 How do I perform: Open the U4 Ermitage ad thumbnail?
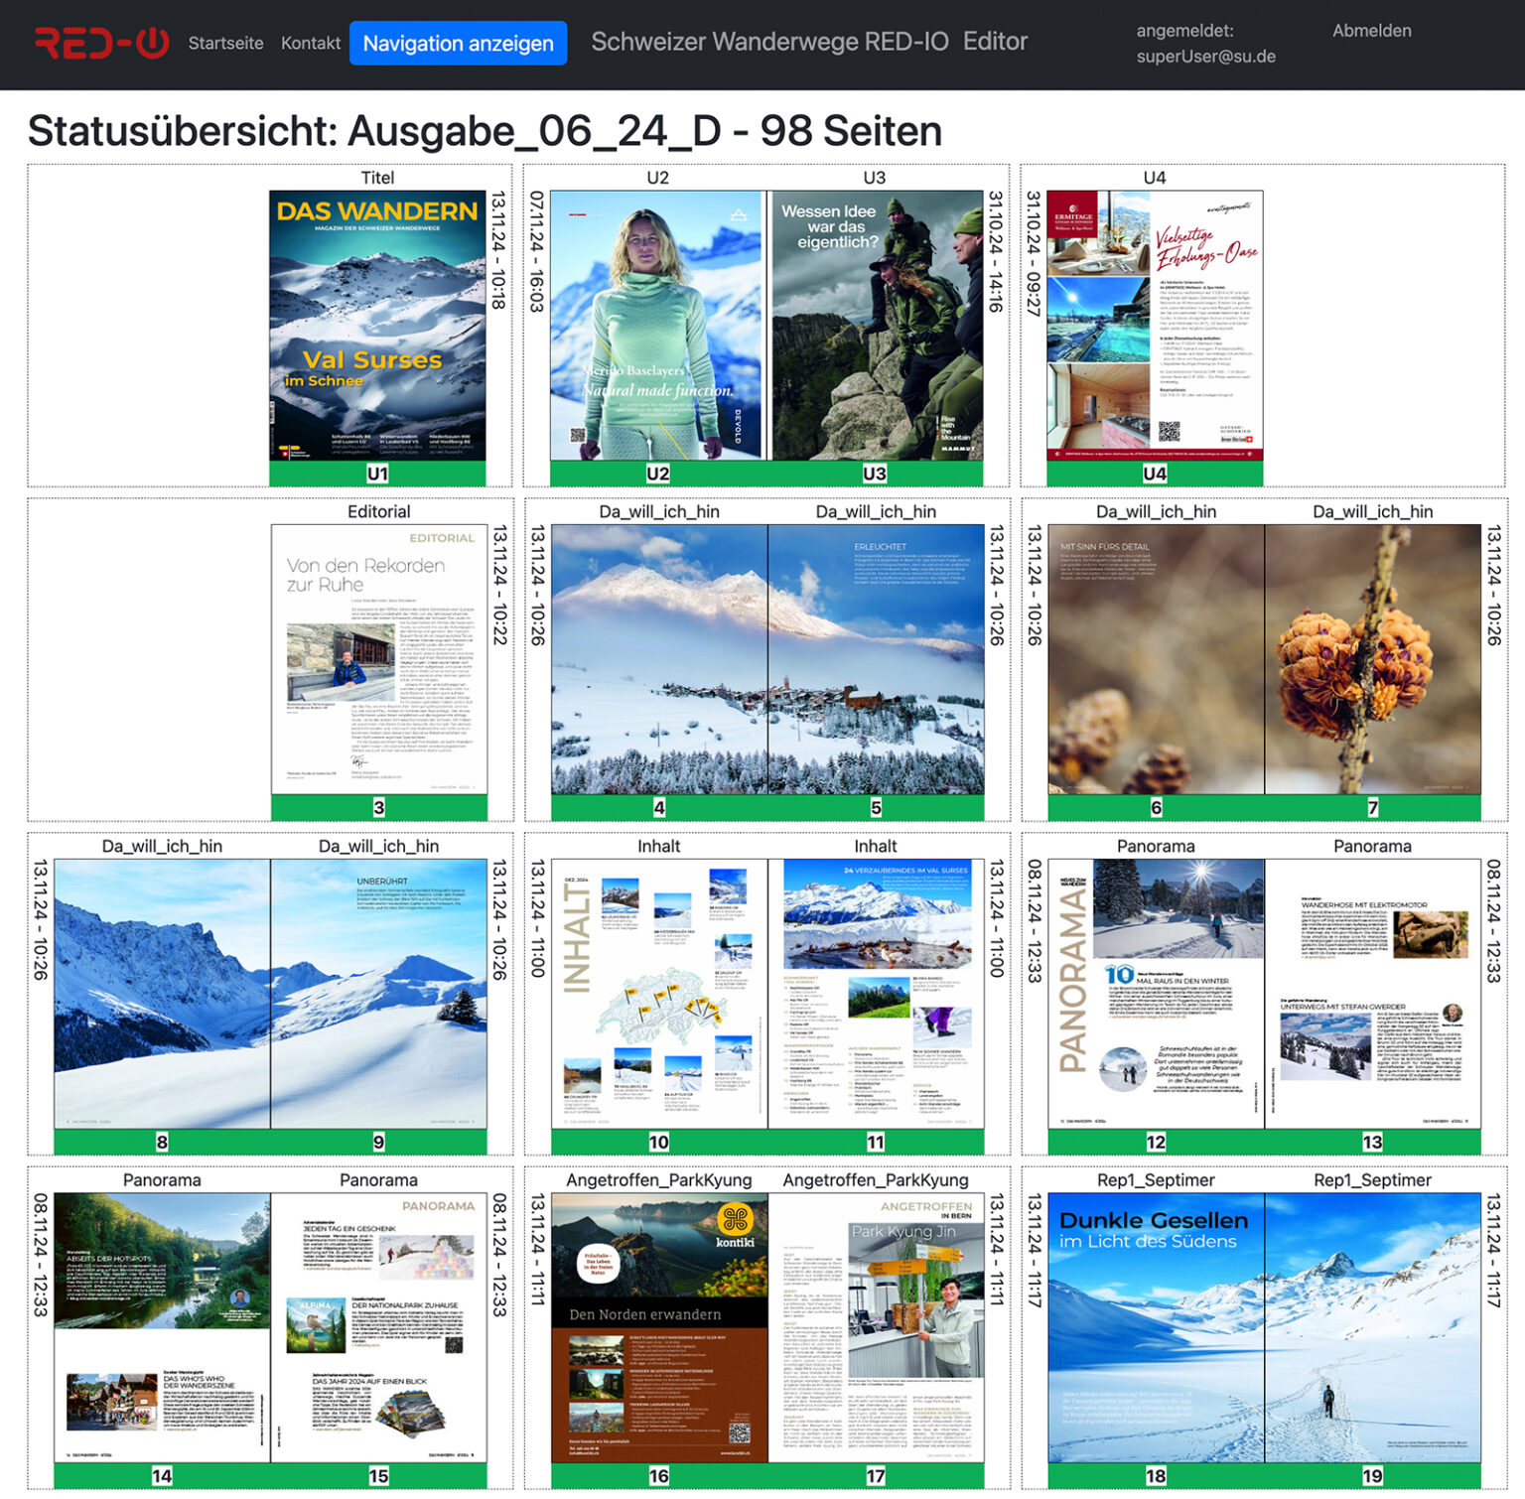pos(1155,326)
